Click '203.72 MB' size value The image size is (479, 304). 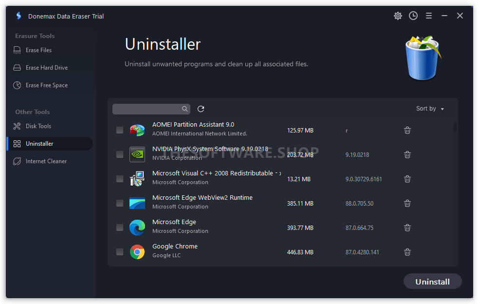coord(300,155)
